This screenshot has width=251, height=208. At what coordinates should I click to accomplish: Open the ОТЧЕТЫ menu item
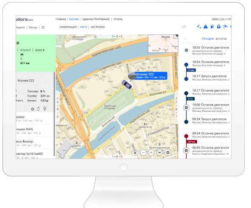click(118, 19)
